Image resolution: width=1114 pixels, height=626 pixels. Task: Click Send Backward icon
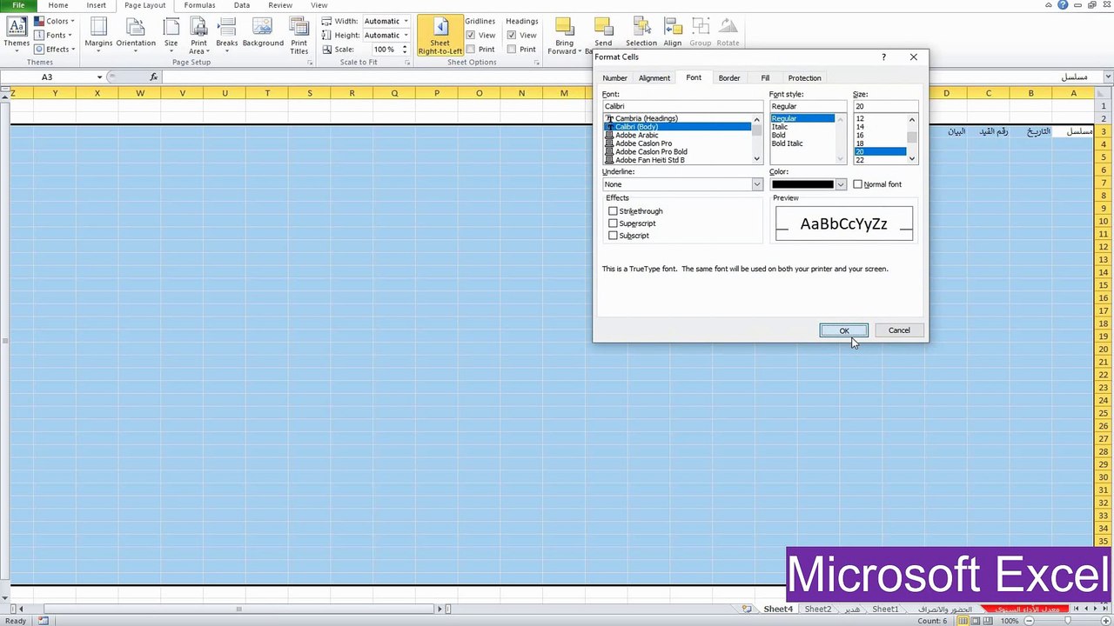tap(603, 26)
